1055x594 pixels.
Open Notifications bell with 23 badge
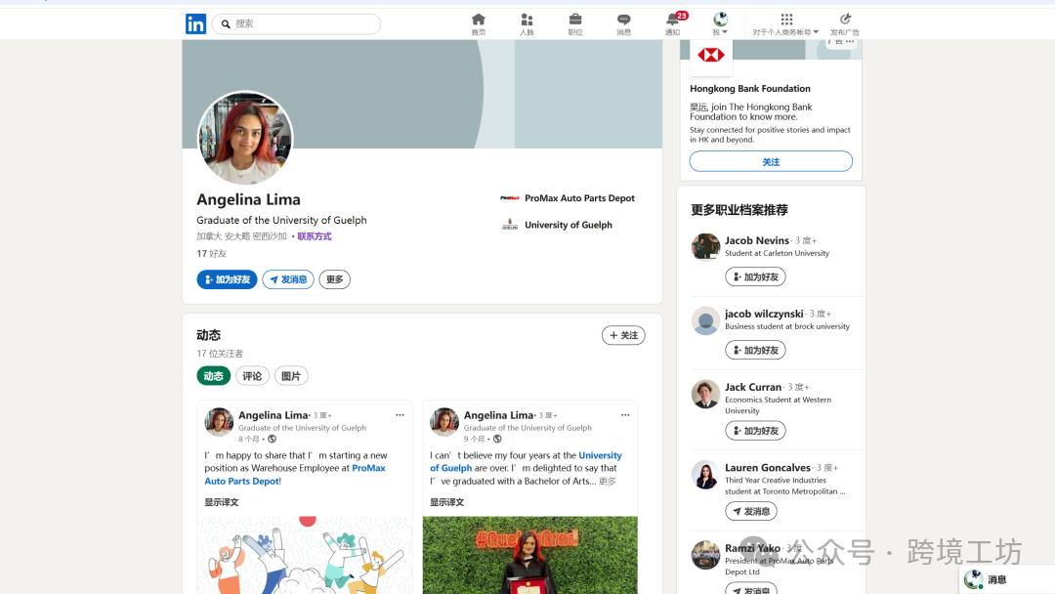click(x=673, y=20)
